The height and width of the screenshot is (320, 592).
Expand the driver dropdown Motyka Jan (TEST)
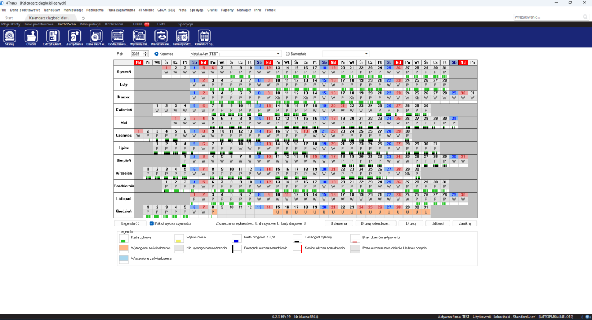coord(278,54)
